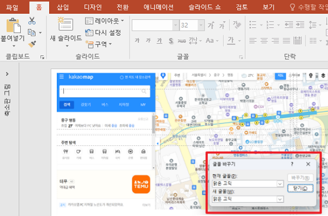The image size is (328, 216).
Task: Toggle text shadow (S) formatting
Action: point(171,41)
